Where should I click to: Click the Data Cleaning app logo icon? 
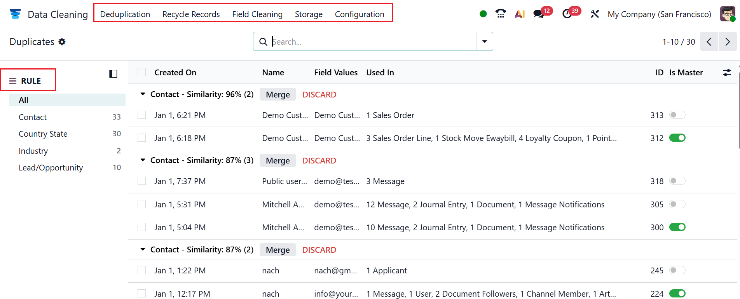(16, 14)
